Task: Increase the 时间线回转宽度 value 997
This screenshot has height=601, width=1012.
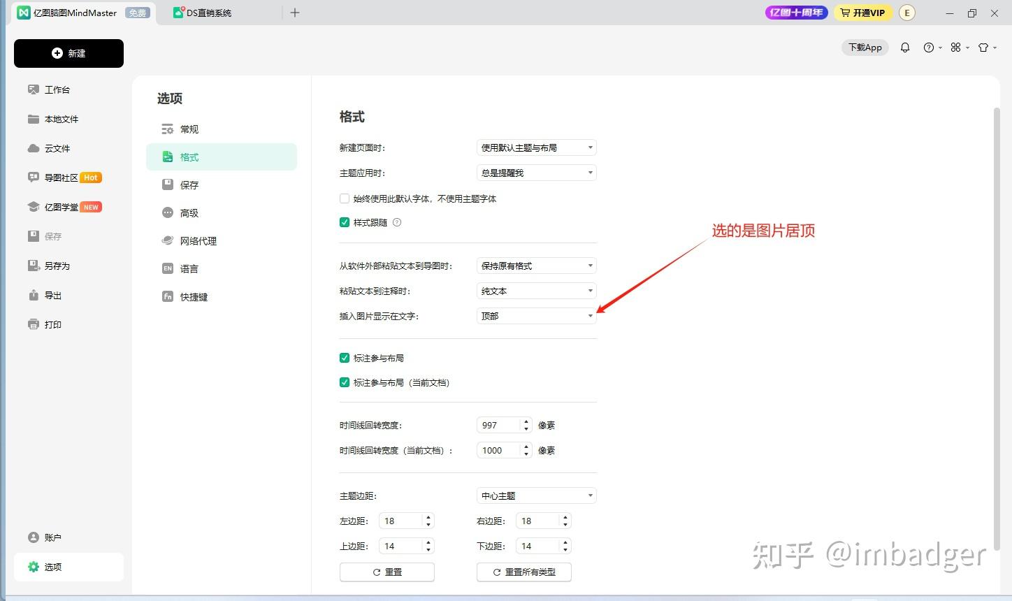Action: (x=526, y=421)
